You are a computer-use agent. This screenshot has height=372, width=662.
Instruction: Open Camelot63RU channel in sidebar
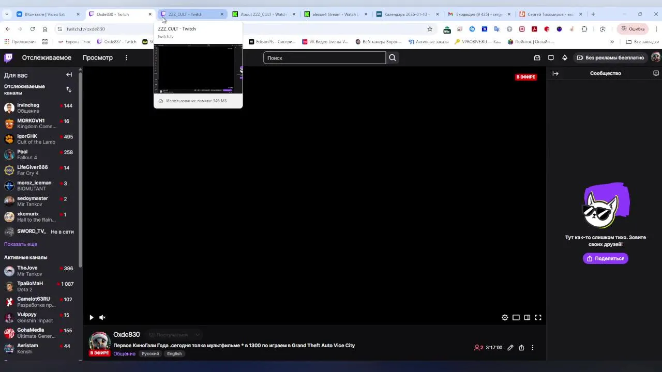pyautogui.click(x=40, y=302)
